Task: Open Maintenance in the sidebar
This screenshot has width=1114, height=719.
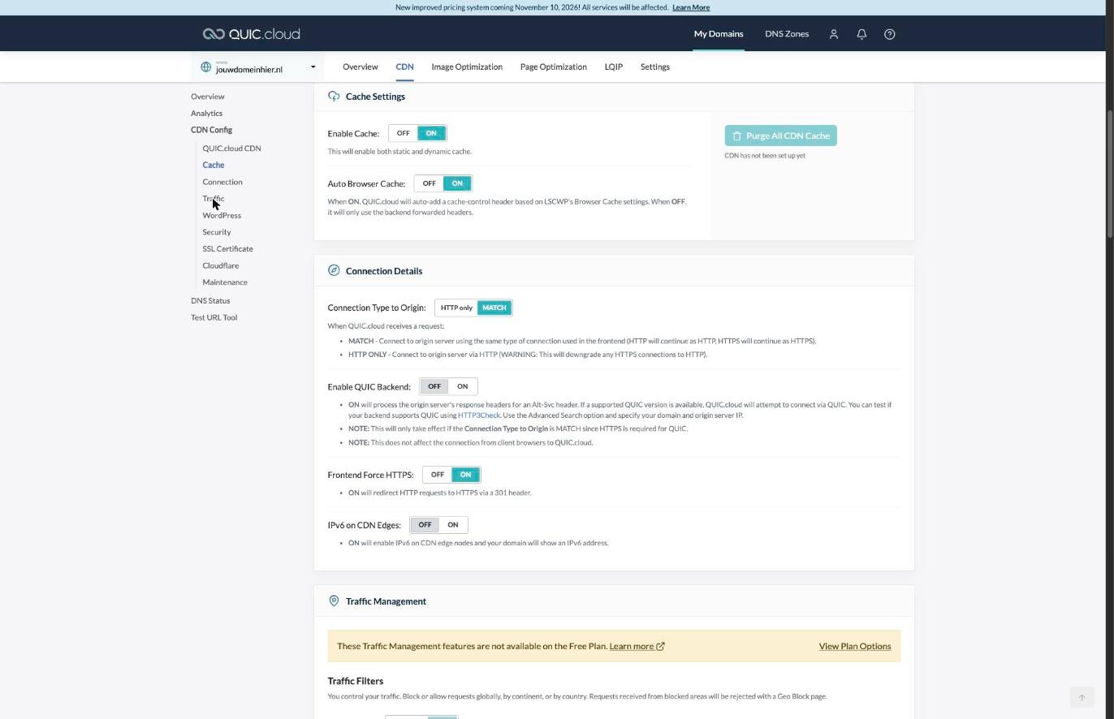Action: tap(225, 282)
